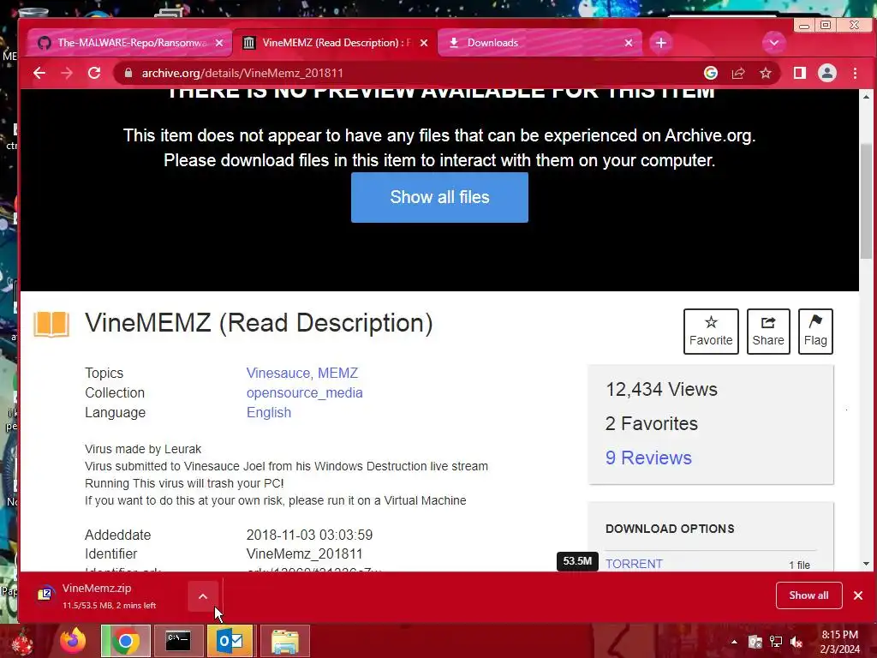Close the downloads shelf
The image size is (877, 658).
point(858,595)
